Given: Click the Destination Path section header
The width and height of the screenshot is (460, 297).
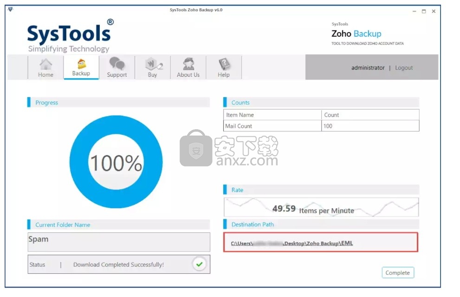Looking at the screenshot, I should pyautogui.click(x=321, y=224).
